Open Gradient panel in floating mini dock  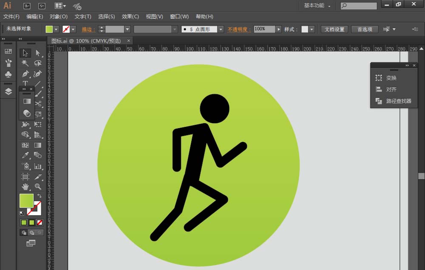[26, 101]
